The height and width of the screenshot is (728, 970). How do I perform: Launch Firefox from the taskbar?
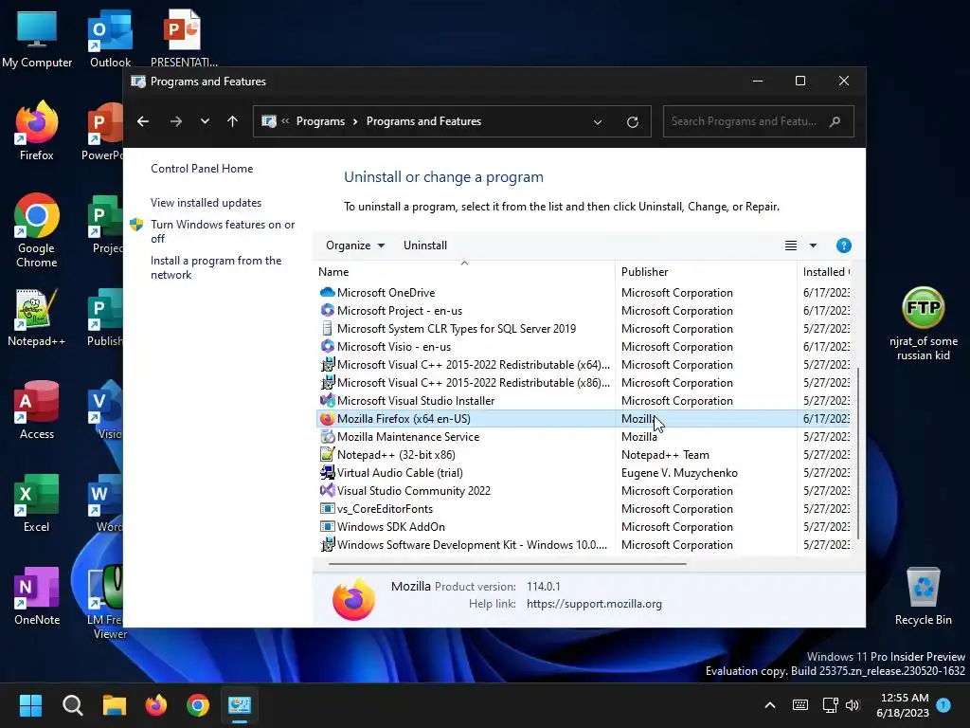[156, 705]
